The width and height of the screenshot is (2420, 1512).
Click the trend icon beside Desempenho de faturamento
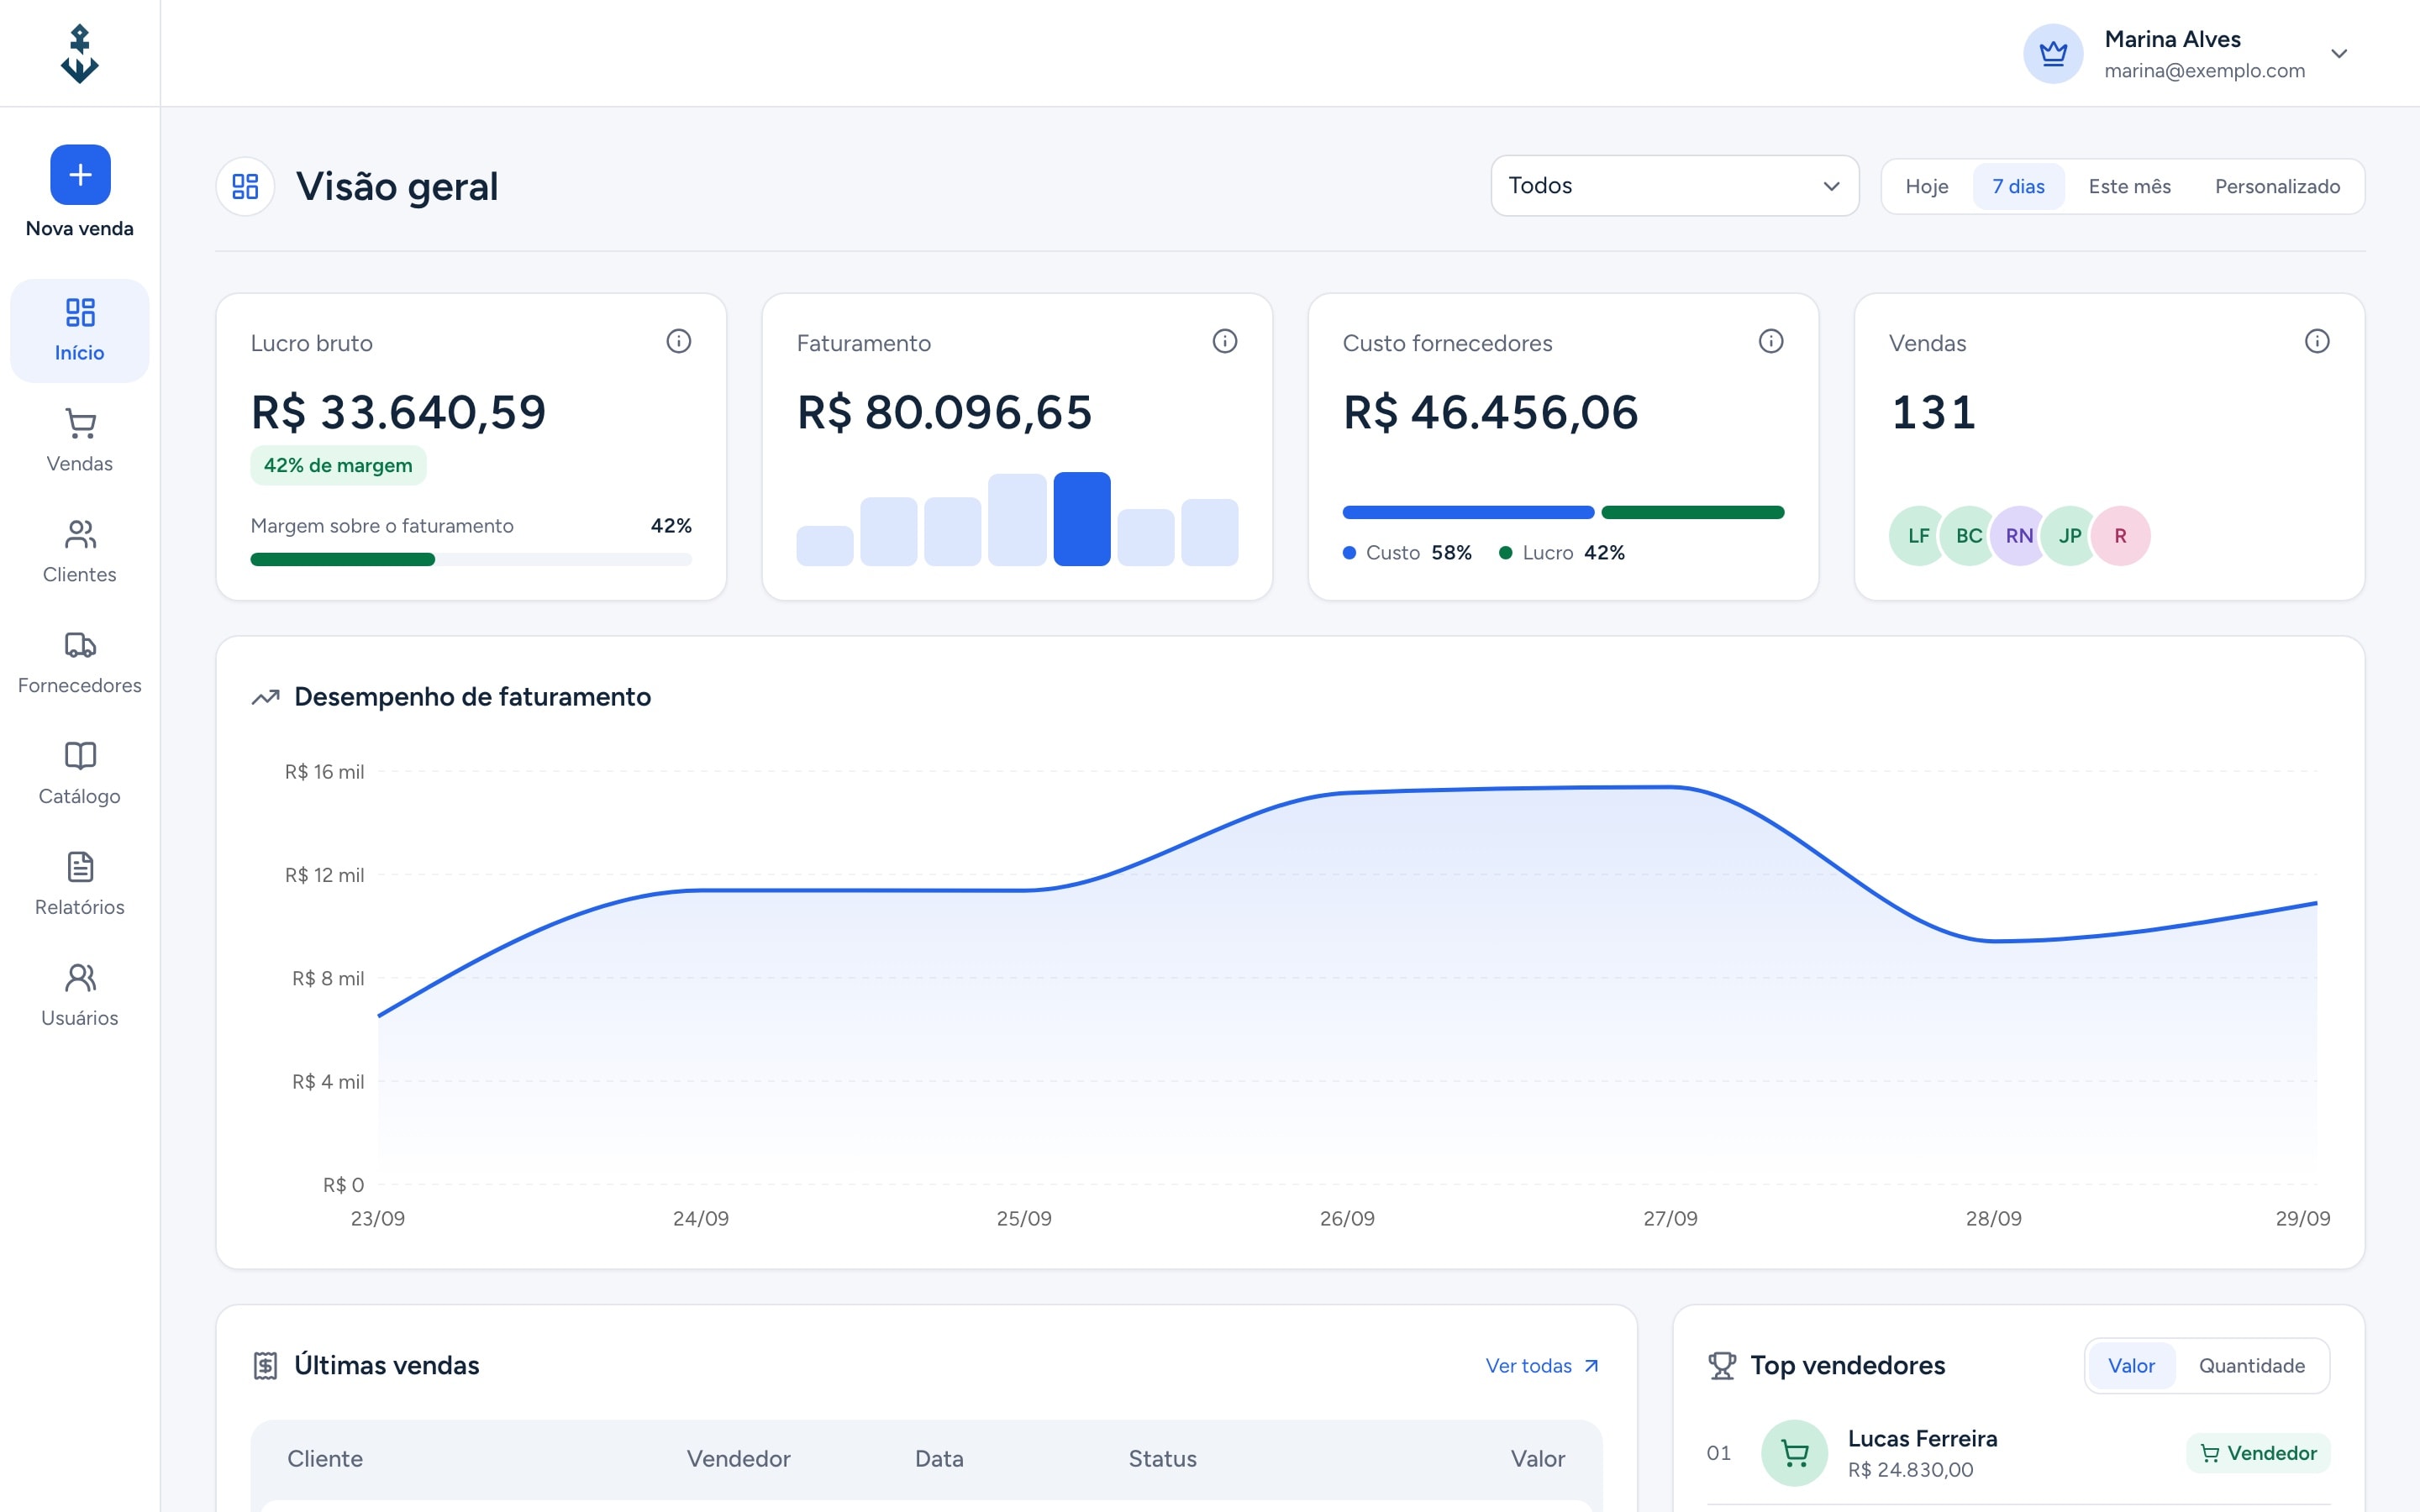(265, 697)
